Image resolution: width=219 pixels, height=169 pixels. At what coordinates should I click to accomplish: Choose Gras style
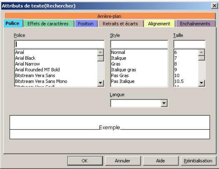point(139,64)
